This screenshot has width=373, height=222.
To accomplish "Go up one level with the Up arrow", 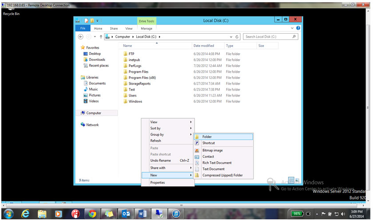I will pyautogui.click(x=101, y=37).
